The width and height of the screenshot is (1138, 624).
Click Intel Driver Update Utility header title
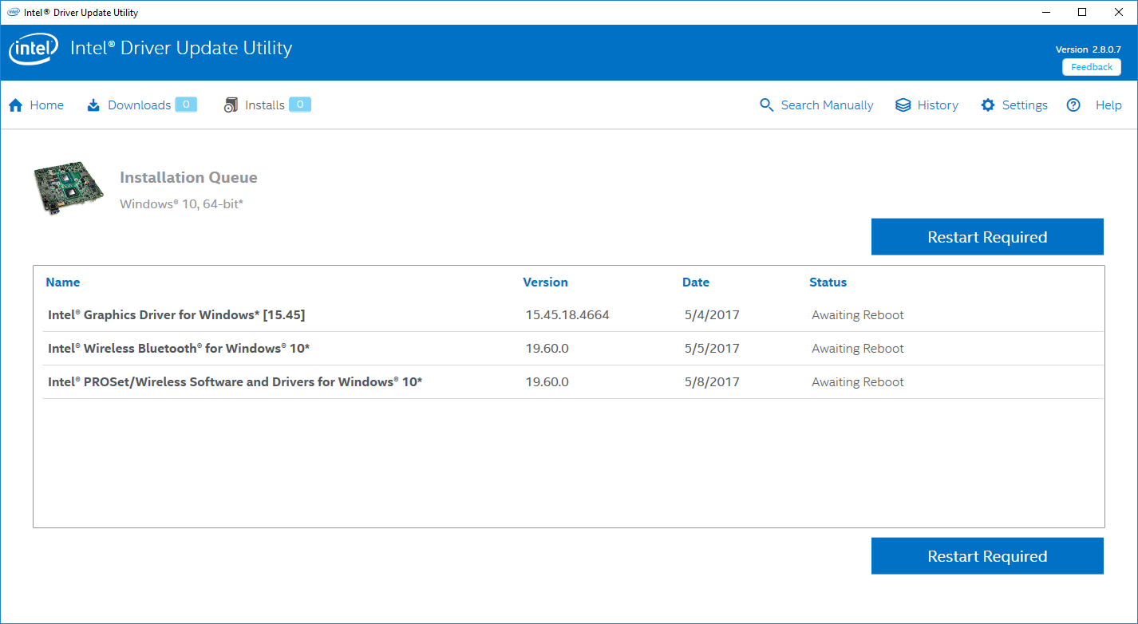181,49
